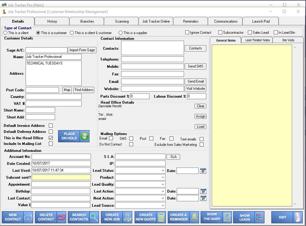
Task: Click the Assign head office button
Action: tap(200, 116)
